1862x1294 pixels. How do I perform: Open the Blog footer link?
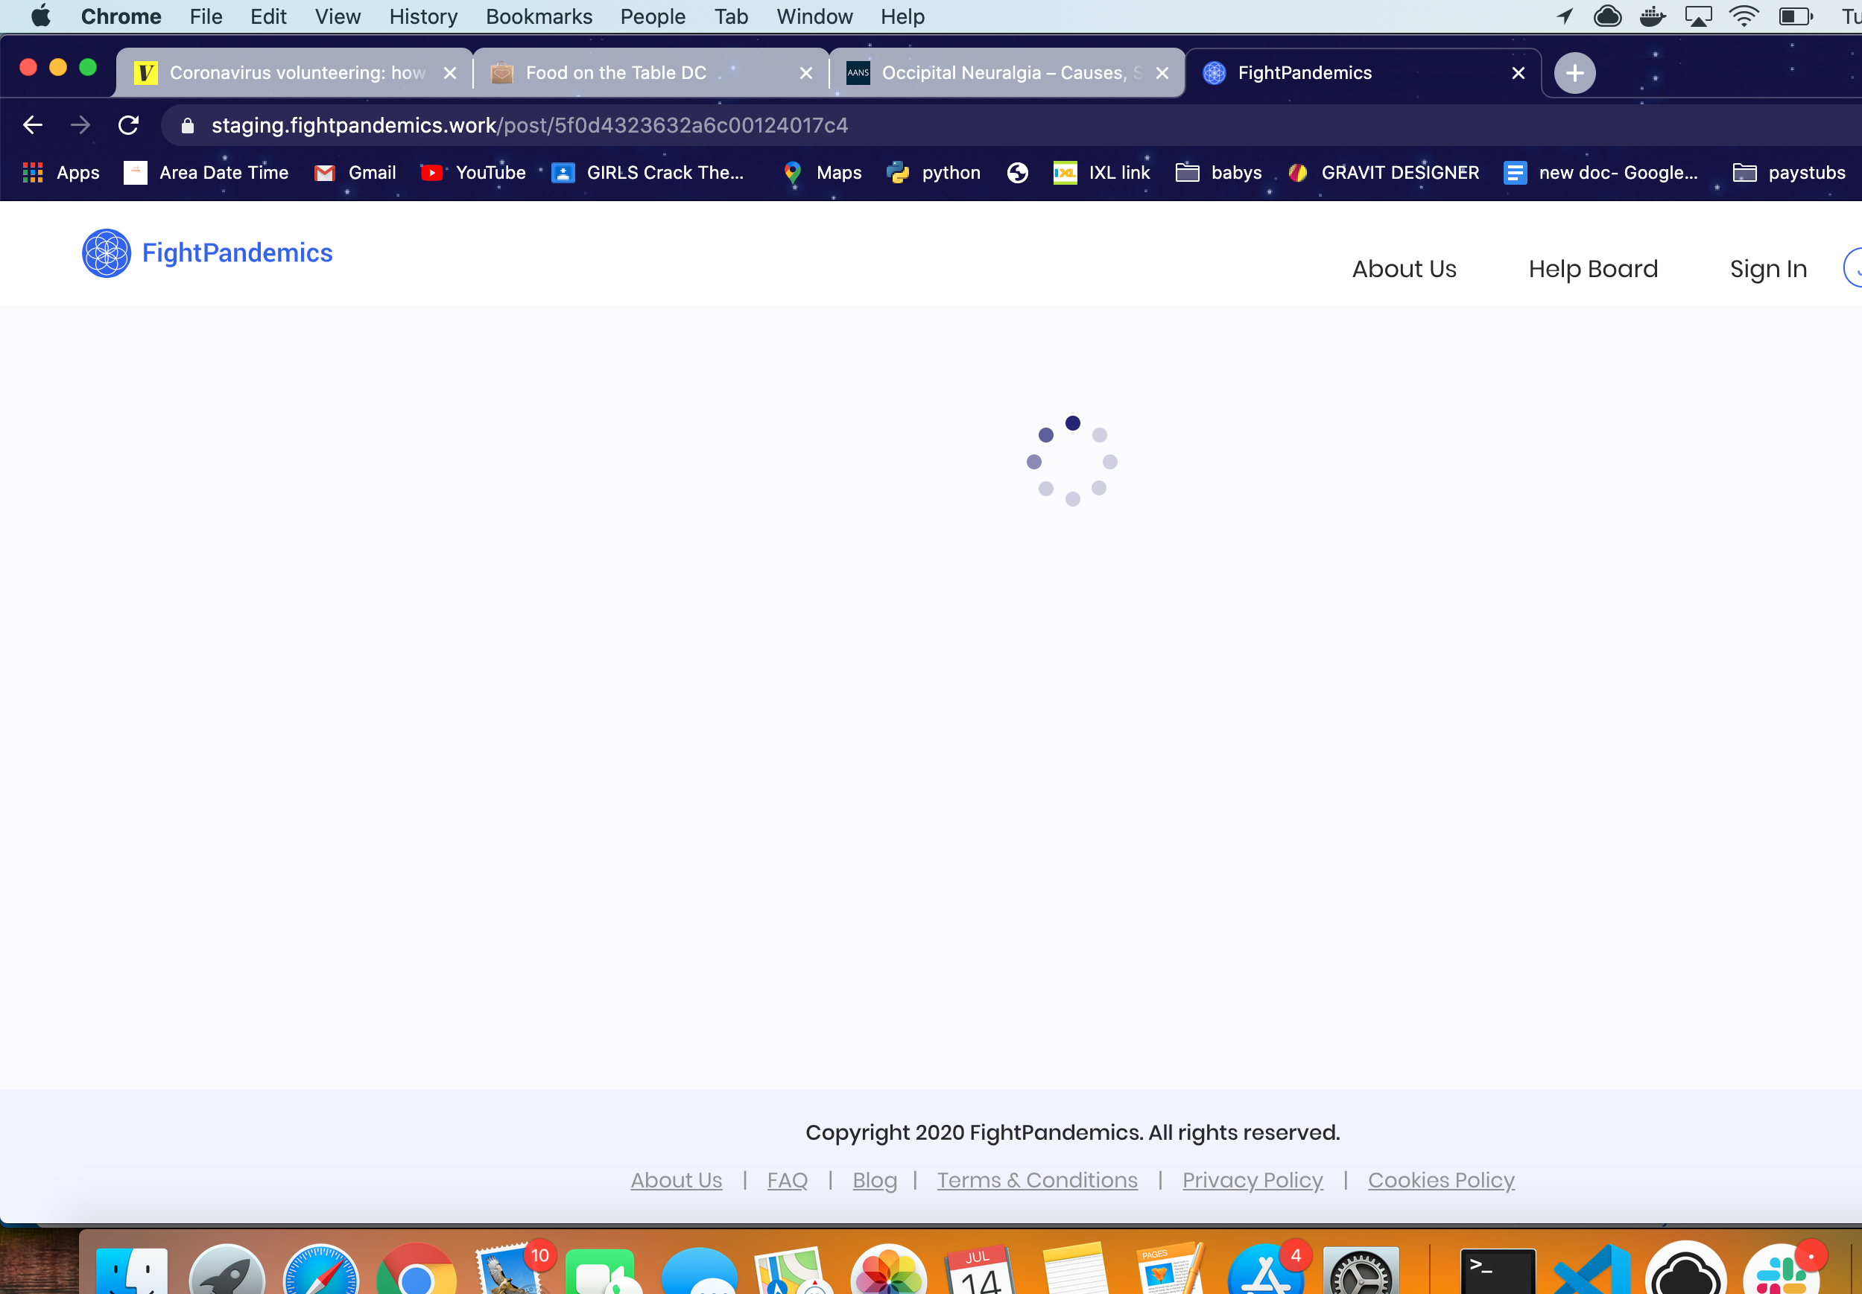click(874, 1181)
